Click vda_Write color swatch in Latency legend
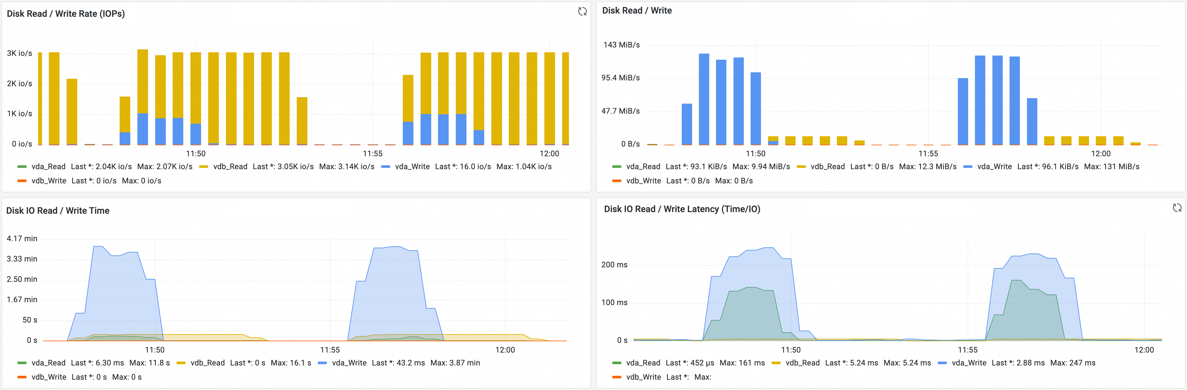Viewport: 1187px width, 390px height. (942, 363)
